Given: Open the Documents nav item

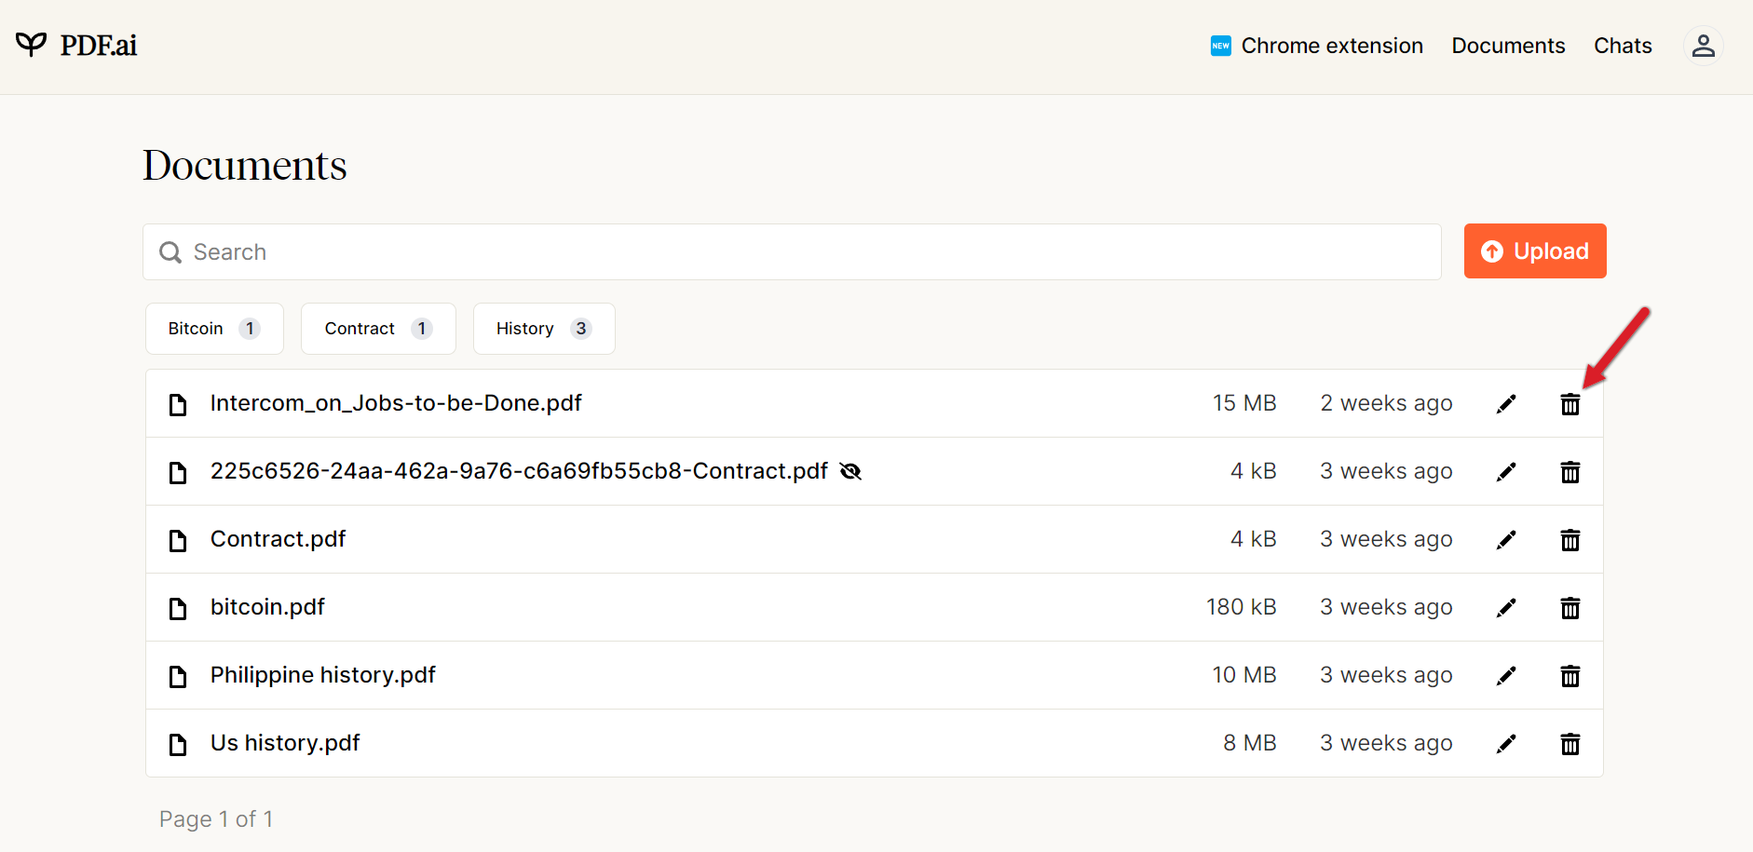Looking at the screenshot, I should coord(1507,46).
